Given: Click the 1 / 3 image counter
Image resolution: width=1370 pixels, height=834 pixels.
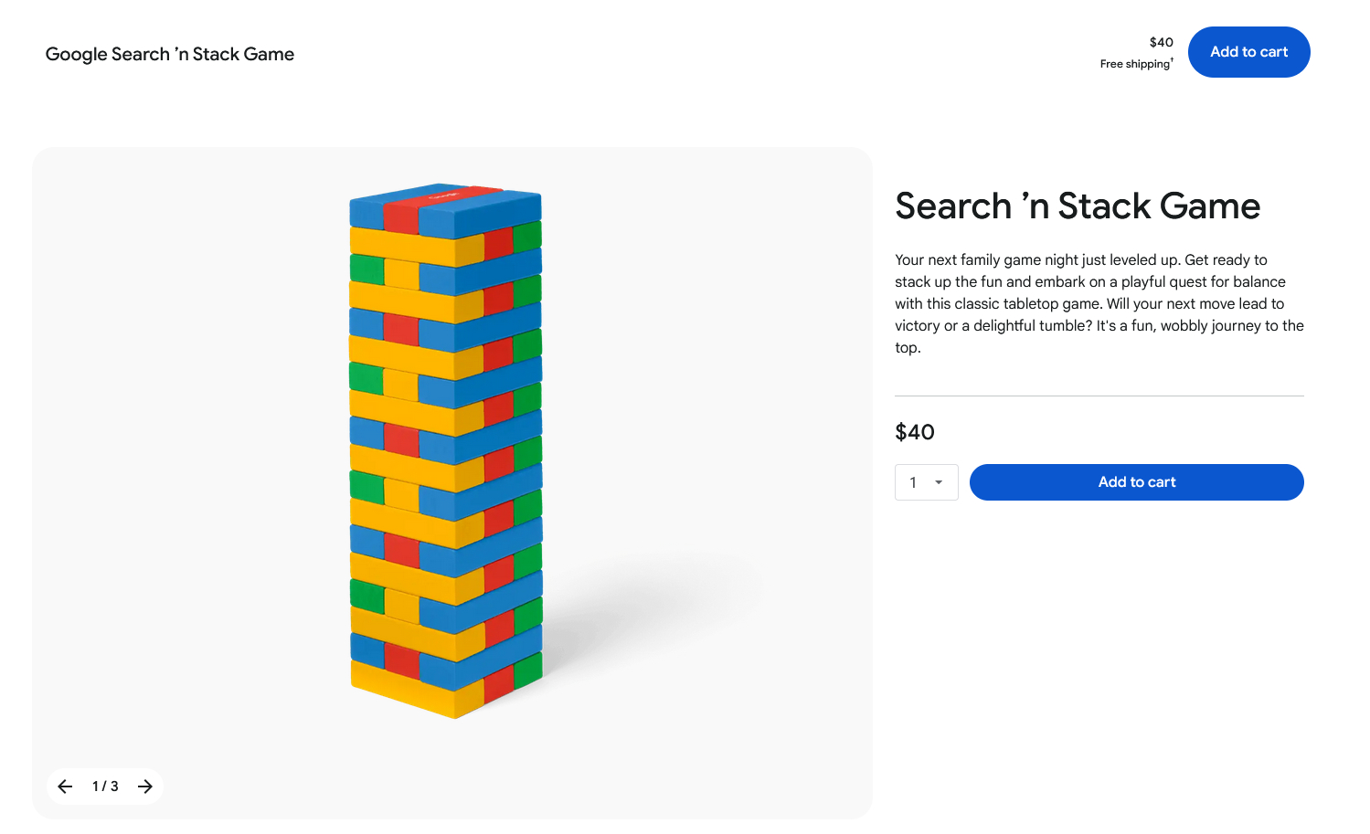Looking at the screenshot, I should pos(105,786).
